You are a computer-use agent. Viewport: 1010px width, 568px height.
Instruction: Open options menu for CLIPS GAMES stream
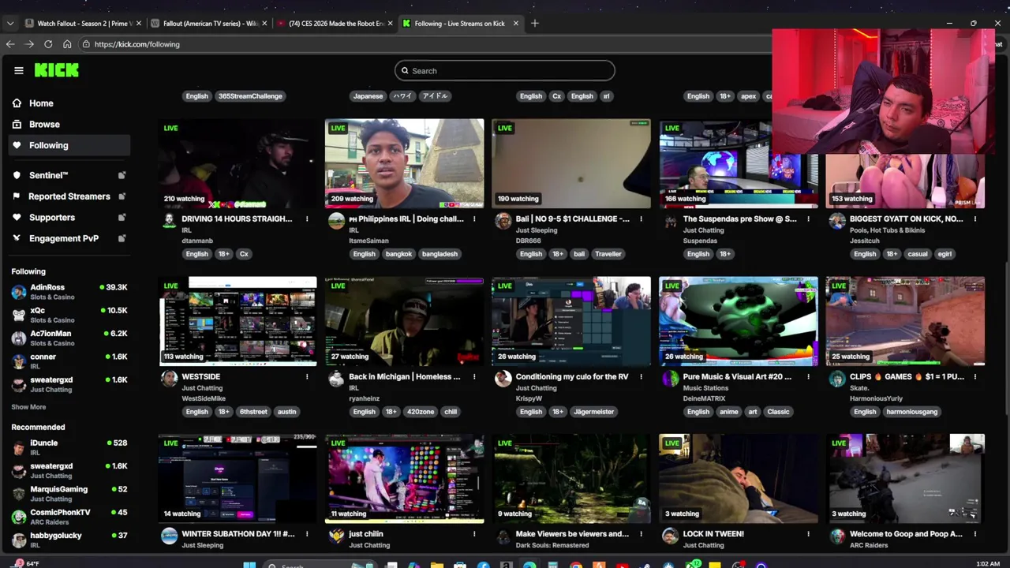(x=975, y=377)
